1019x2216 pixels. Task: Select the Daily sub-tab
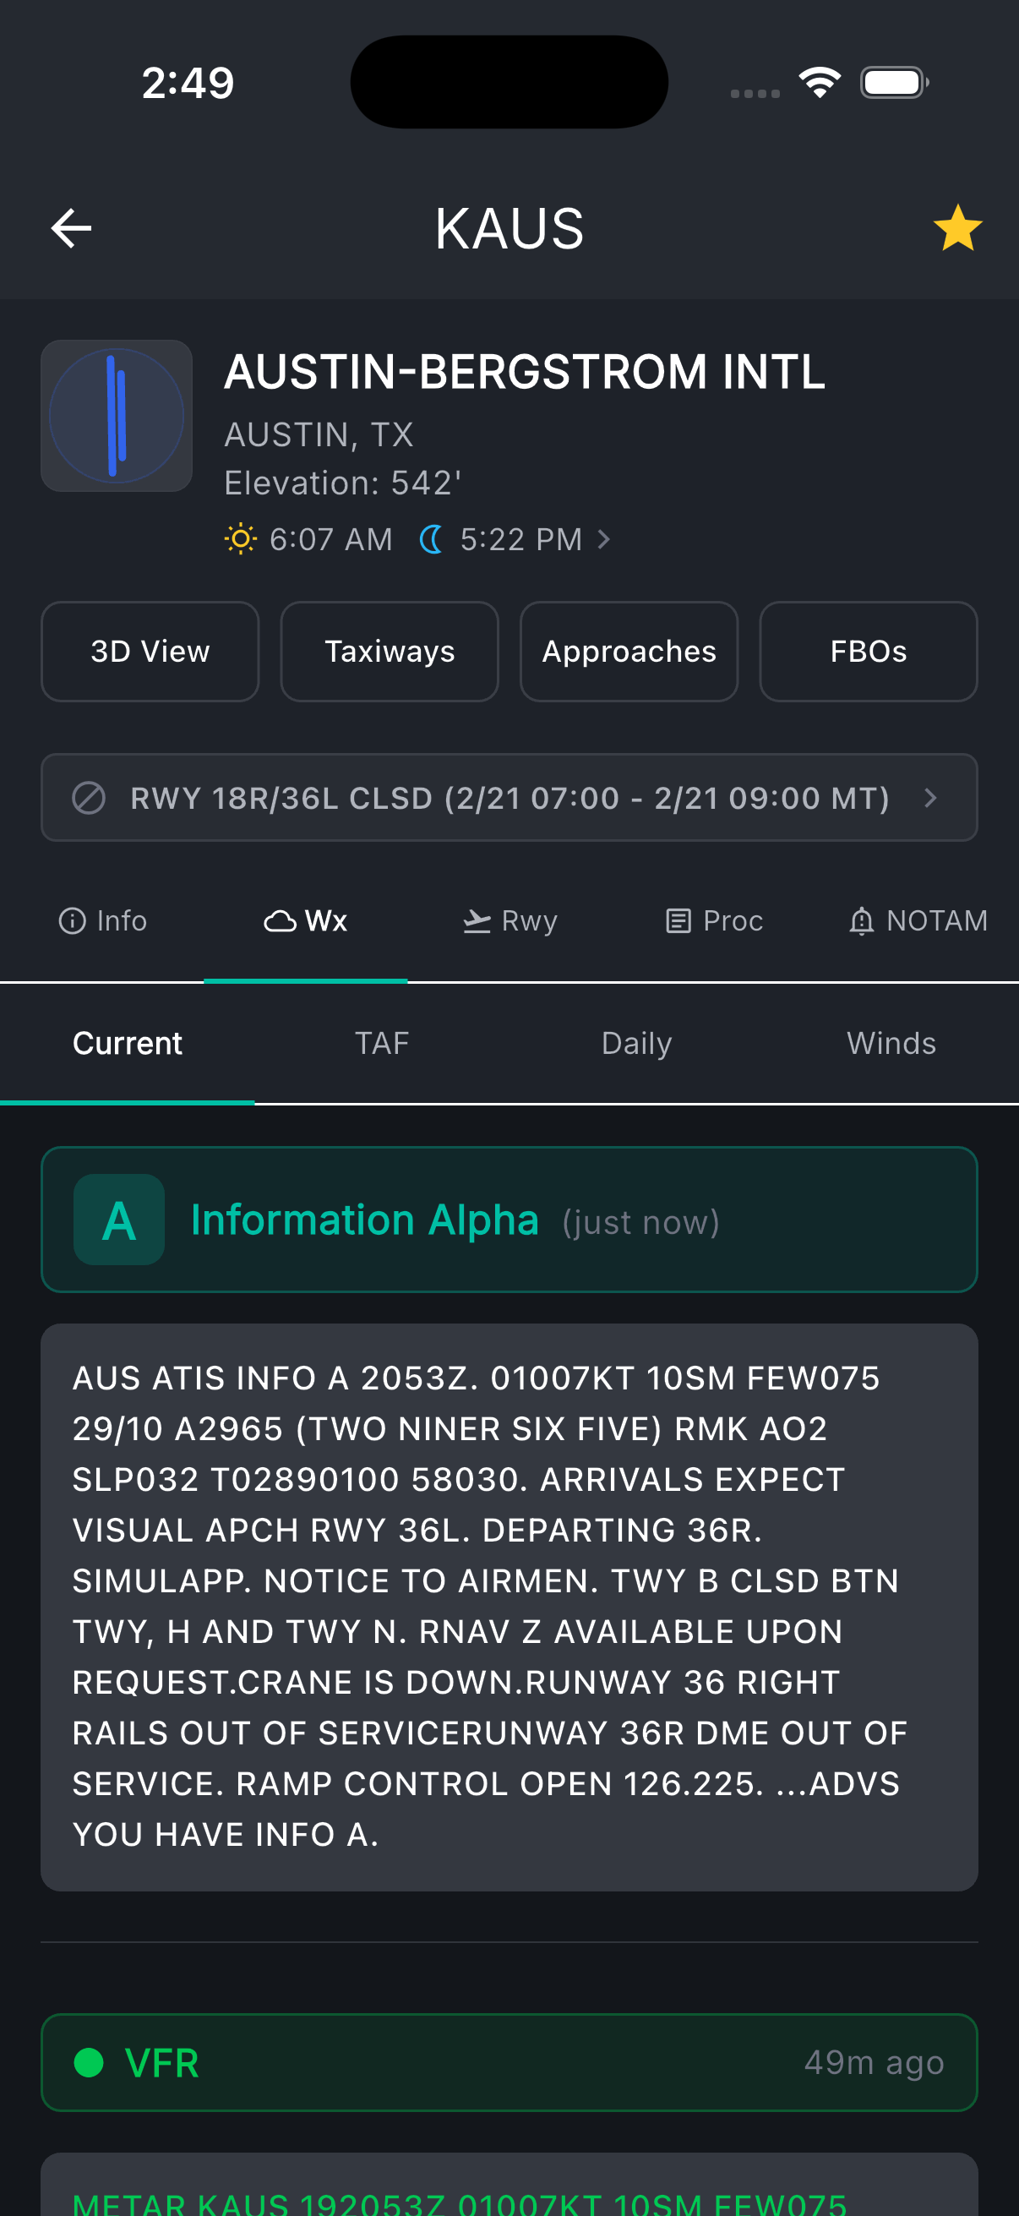(636, 1044)
